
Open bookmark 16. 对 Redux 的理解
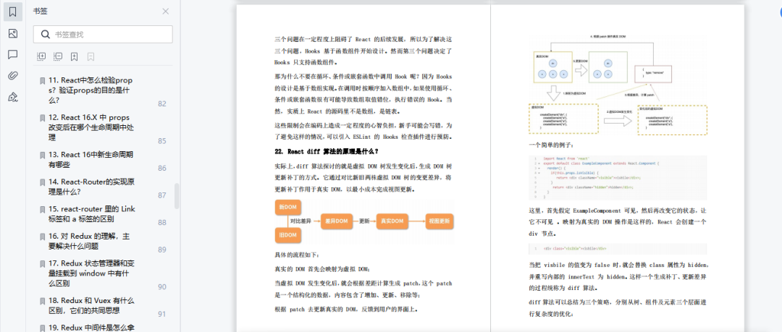[89, 241]
